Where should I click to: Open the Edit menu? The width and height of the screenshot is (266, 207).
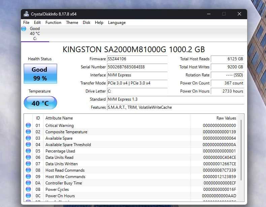point(37,23)
